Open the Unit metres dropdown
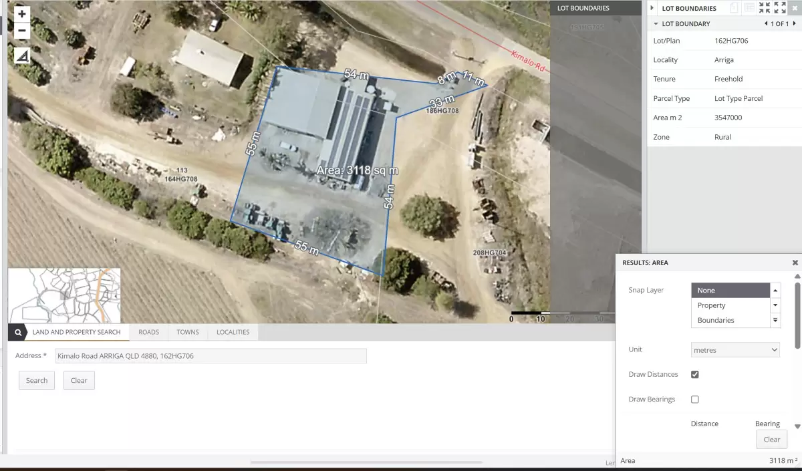Viewport: 802px width, 471px height. pyautogui.click(x=735, y=349)
